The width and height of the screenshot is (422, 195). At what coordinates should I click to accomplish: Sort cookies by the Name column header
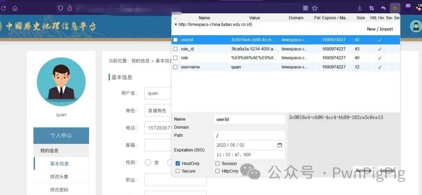204,18
